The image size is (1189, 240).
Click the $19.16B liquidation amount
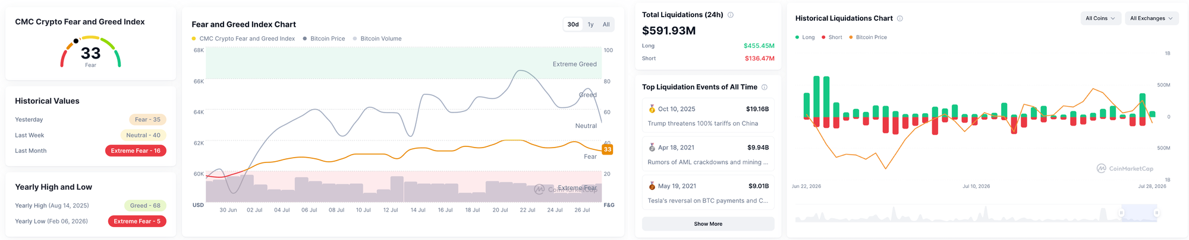(757, 109)
